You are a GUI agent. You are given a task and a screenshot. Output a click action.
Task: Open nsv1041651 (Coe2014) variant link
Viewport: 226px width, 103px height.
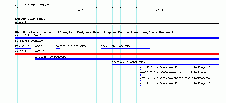pyautogui.click(x=30, y=46)
